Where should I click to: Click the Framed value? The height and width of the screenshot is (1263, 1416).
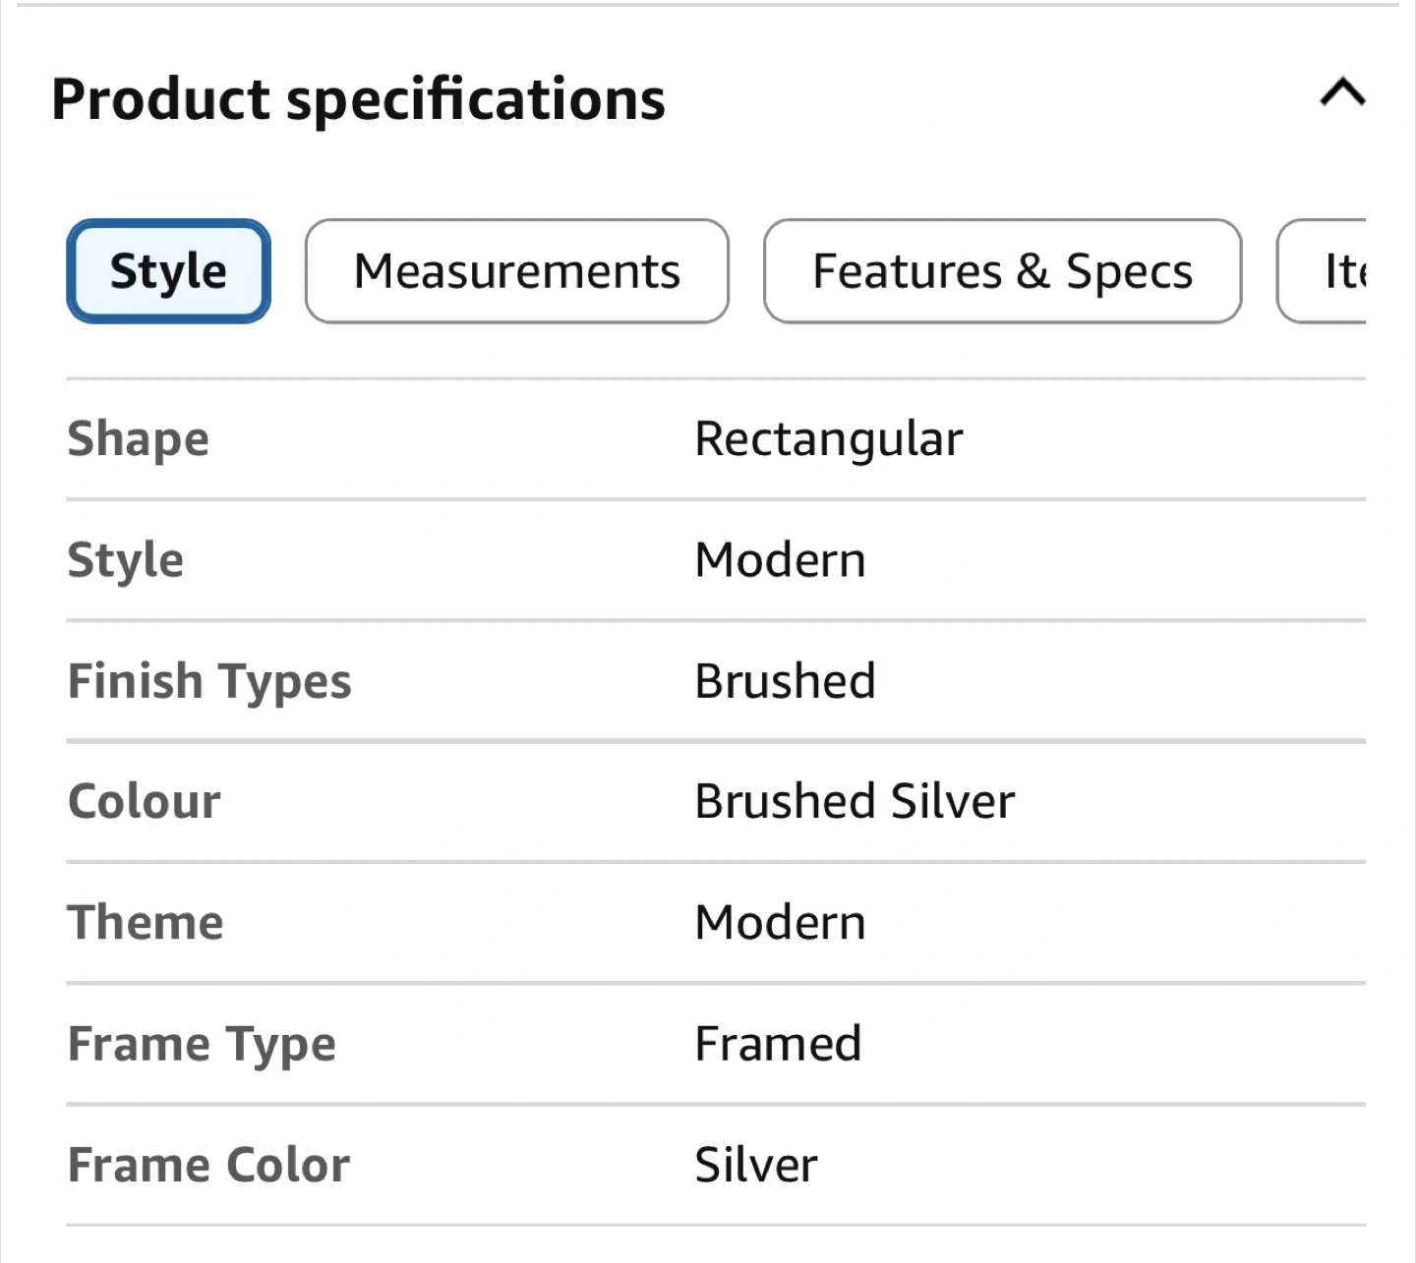pyautogui.click(x=778, y=1044)
